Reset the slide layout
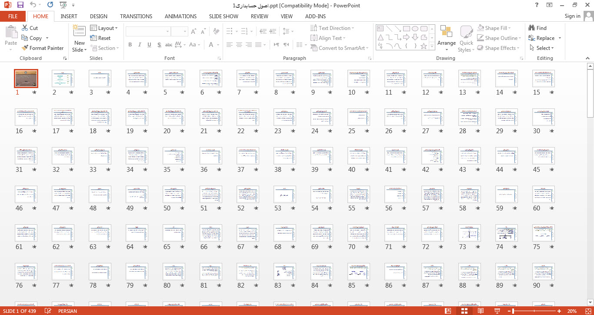This screenshot has width=594, height=315. (x=100, y=38)
